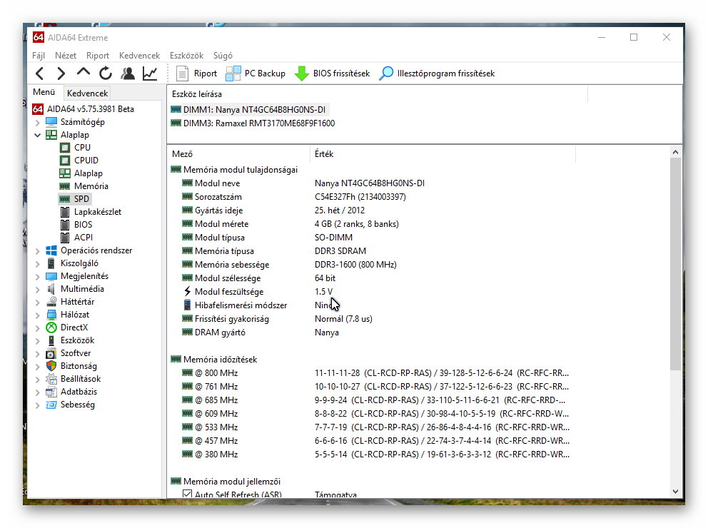Expand the Hálózat node
Viewport: 708px width, 528px height.
(38, 315)
